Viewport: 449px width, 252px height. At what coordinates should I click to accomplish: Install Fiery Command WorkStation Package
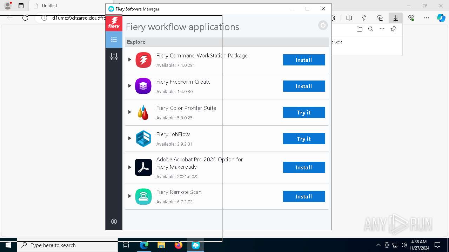(304, 60)
